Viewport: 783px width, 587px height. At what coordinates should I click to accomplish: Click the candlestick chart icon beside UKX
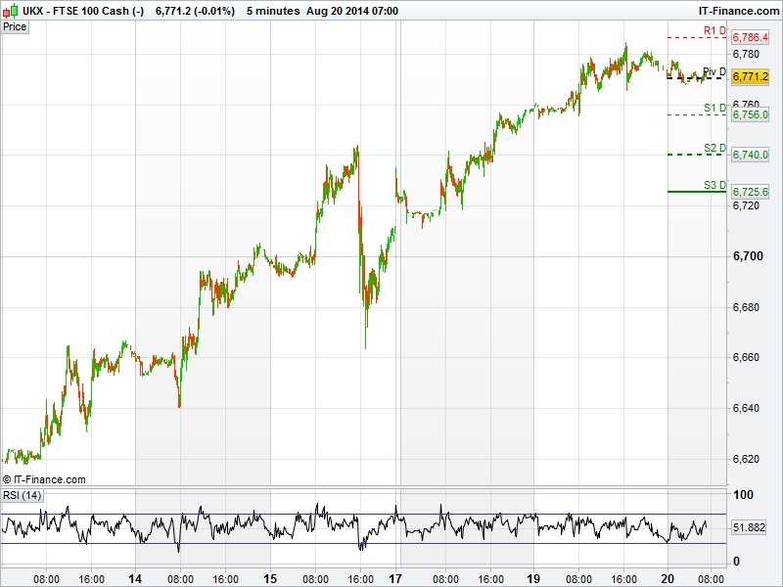10,10
